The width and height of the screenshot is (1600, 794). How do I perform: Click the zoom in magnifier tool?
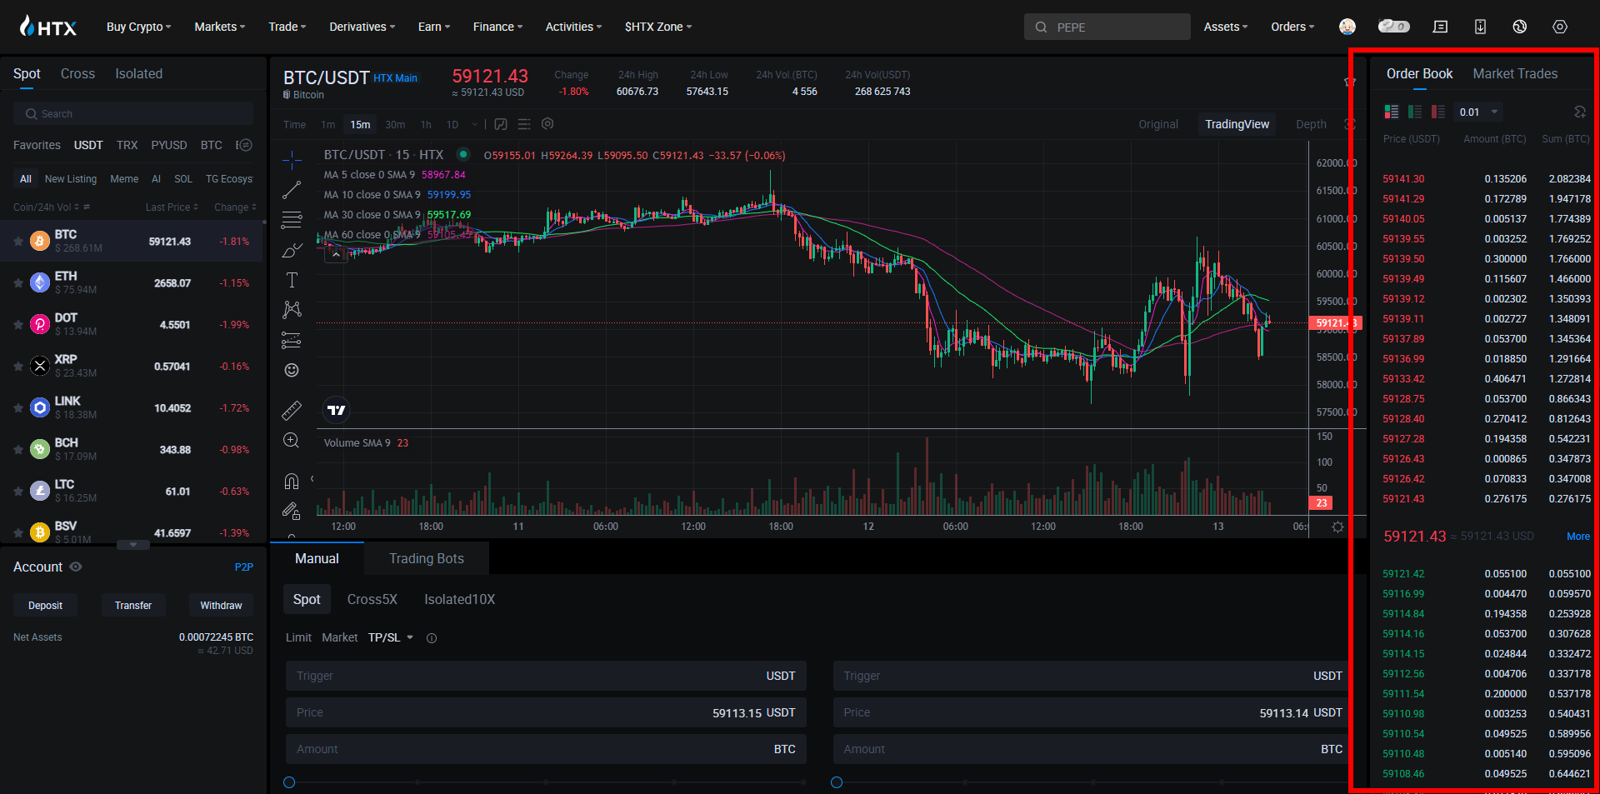point(292,440)
